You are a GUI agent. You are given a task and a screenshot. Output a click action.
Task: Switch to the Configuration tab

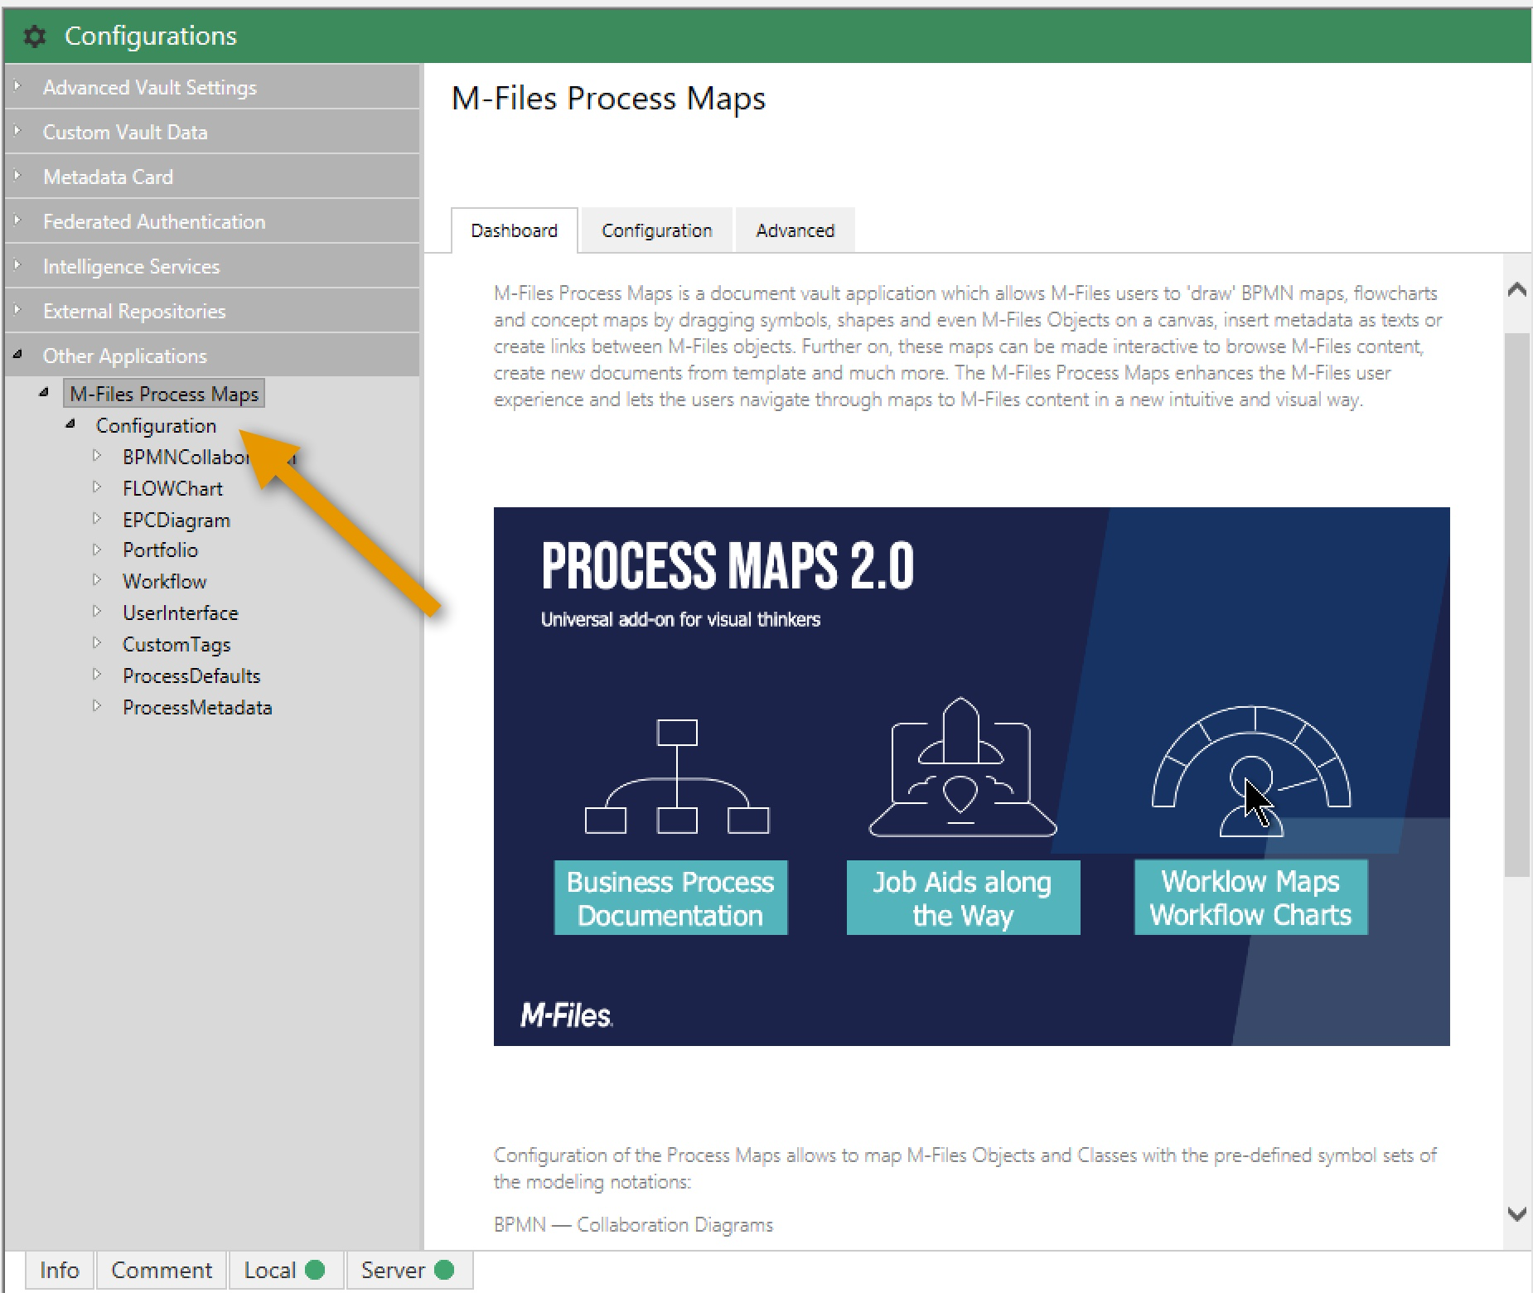point(656,230)
